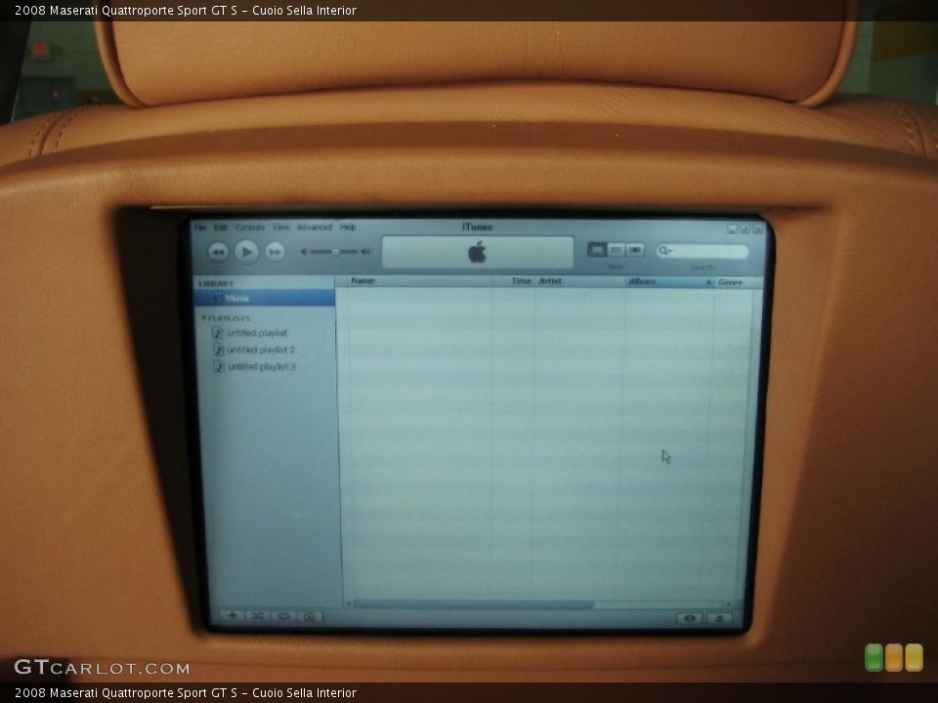Select 'untitled playlist 2' in the sidebar
The width and height of the screenshot is (938, 703).
coord(261,350)
